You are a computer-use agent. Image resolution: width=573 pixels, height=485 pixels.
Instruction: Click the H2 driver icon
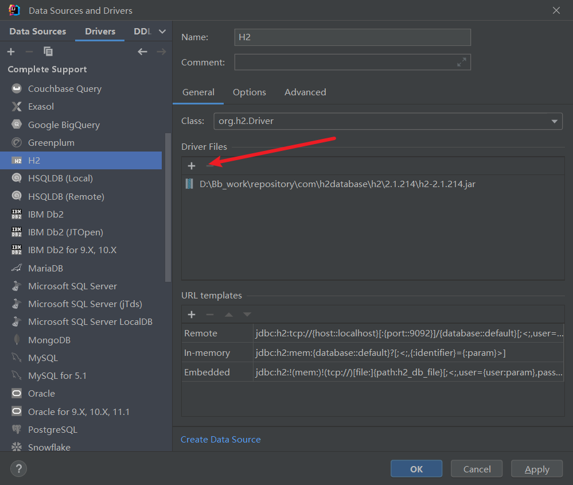click(x=17, y=161)
